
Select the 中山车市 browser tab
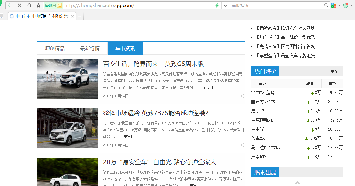[x=42, y=16]
